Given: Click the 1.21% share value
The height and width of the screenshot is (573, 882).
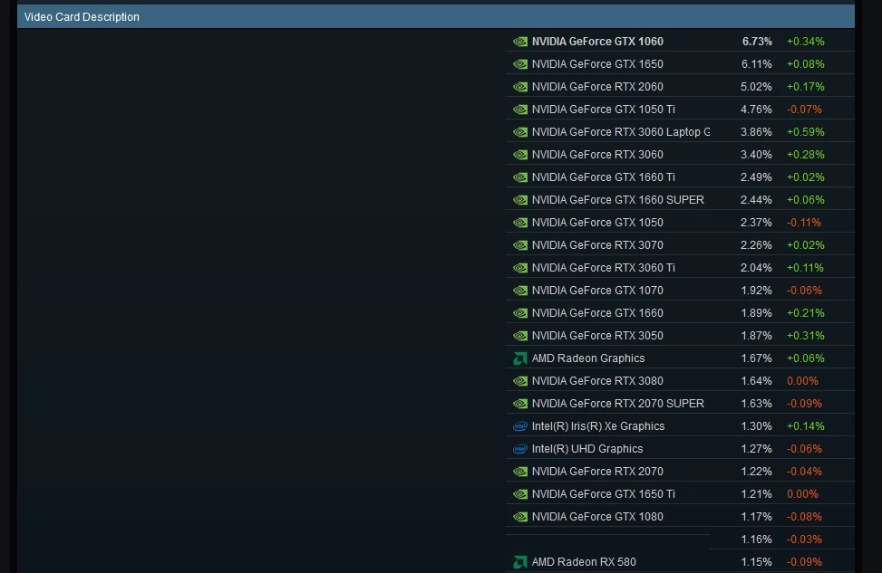Looking at the screenshot, I should pos(757,494).
